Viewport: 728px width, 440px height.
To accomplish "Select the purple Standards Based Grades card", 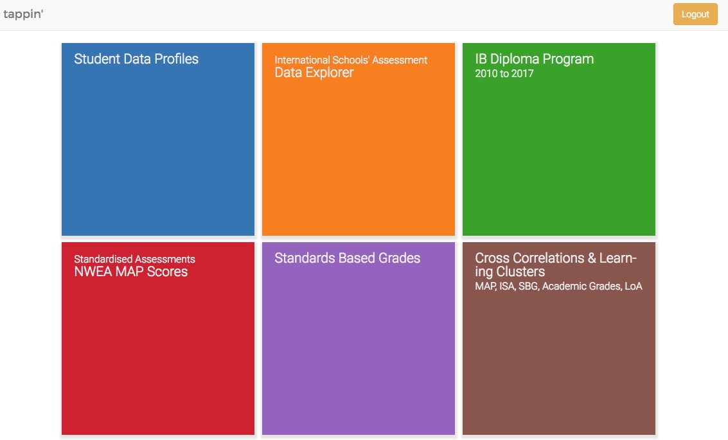I will pyautogui.click(x=358, y=337).
